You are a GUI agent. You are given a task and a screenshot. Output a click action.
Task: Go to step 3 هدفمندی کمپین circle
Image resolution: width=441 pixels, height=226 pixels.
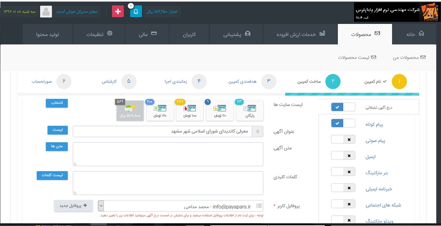tap(269, 81)
